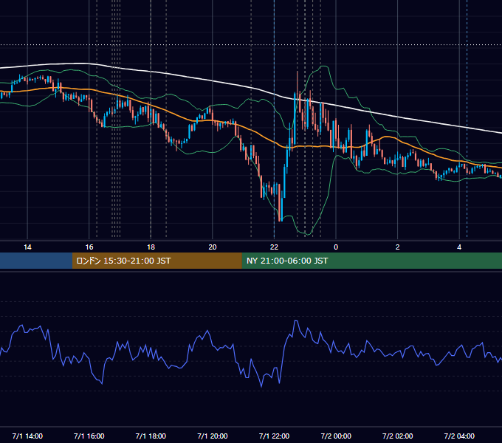The height and width of the screenshot is (443, 502).
Task: Click the 16 hour label on upper axis
Action: [x=89, y=247]
